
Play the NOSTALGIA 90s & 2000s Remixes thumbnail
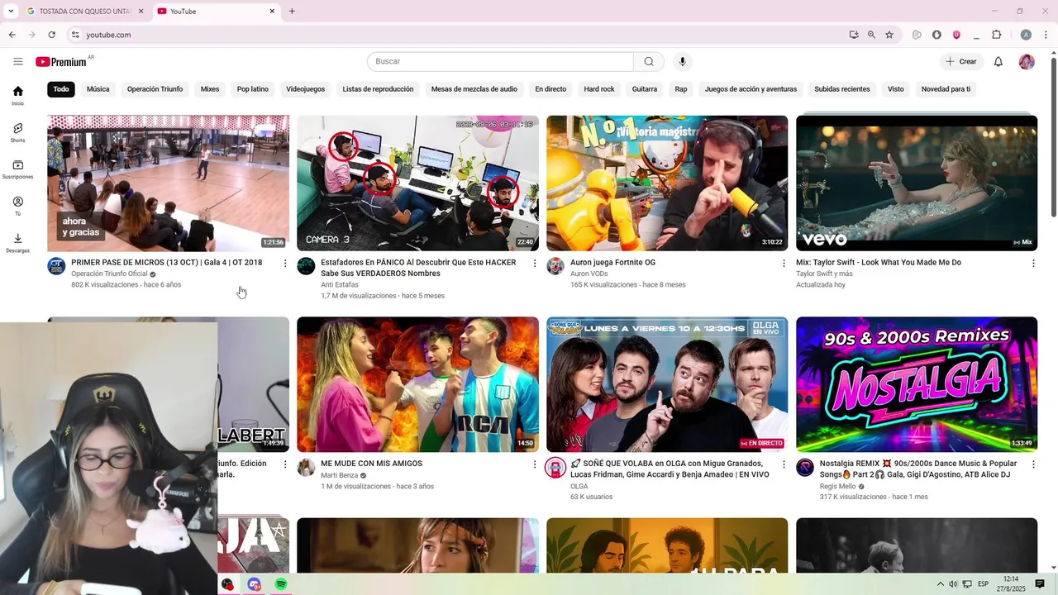917,384
